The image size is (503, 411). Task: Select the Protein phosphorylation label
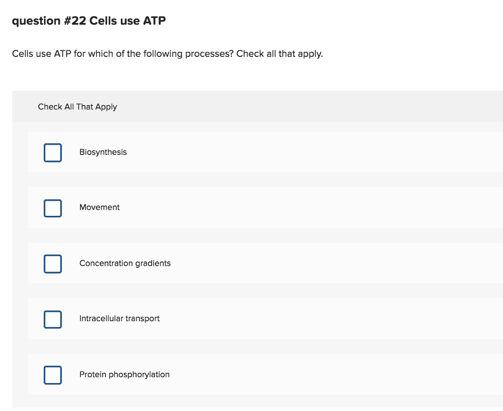point(124,374)
